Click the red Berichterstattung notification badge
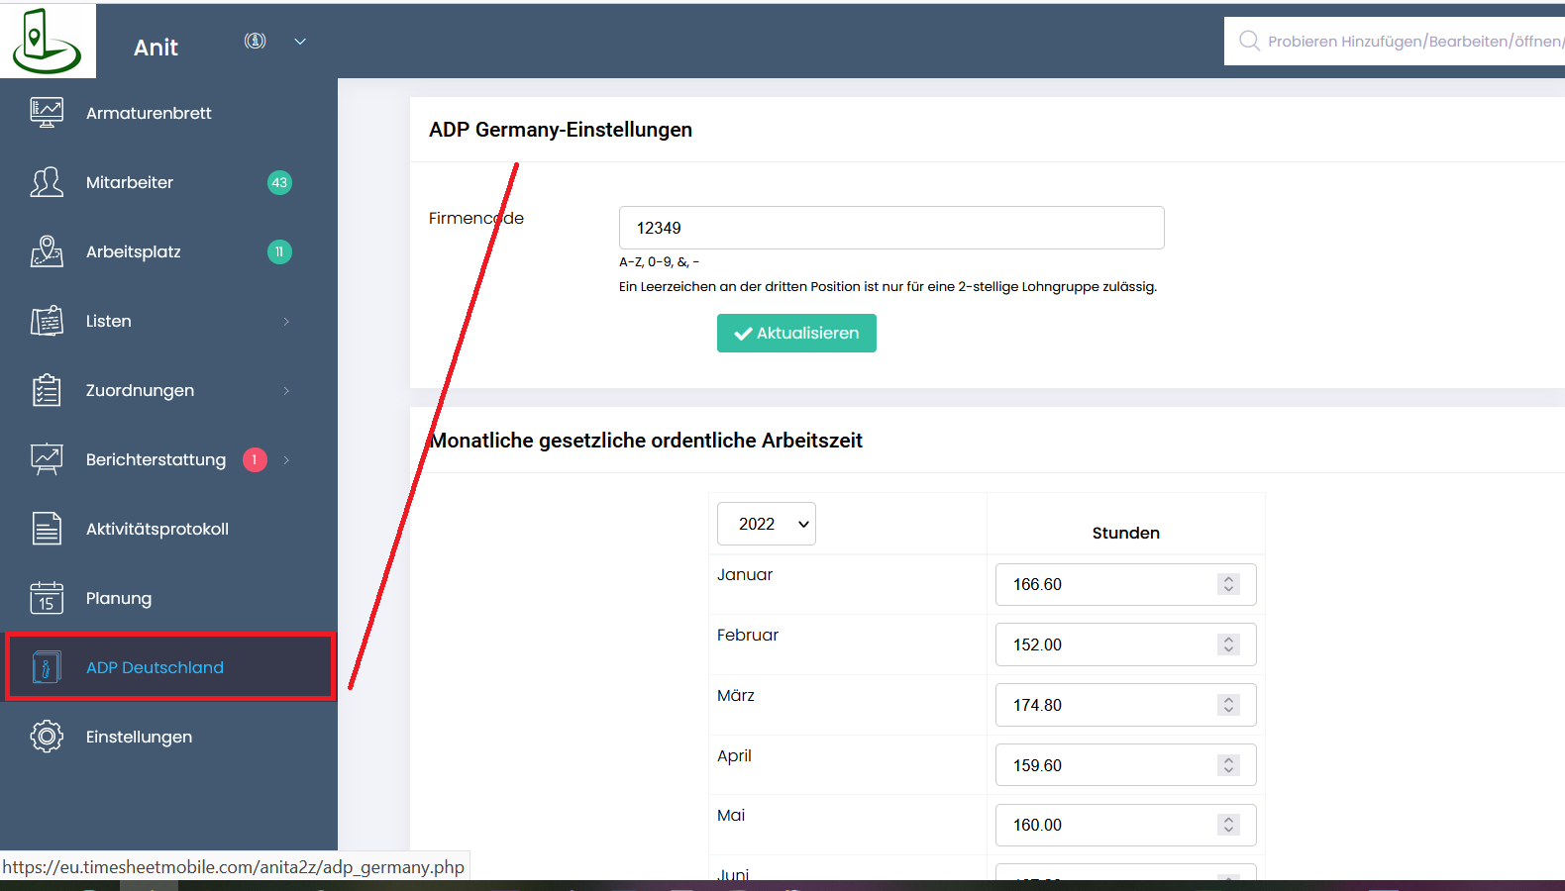1565x891 pixels. 255,459
